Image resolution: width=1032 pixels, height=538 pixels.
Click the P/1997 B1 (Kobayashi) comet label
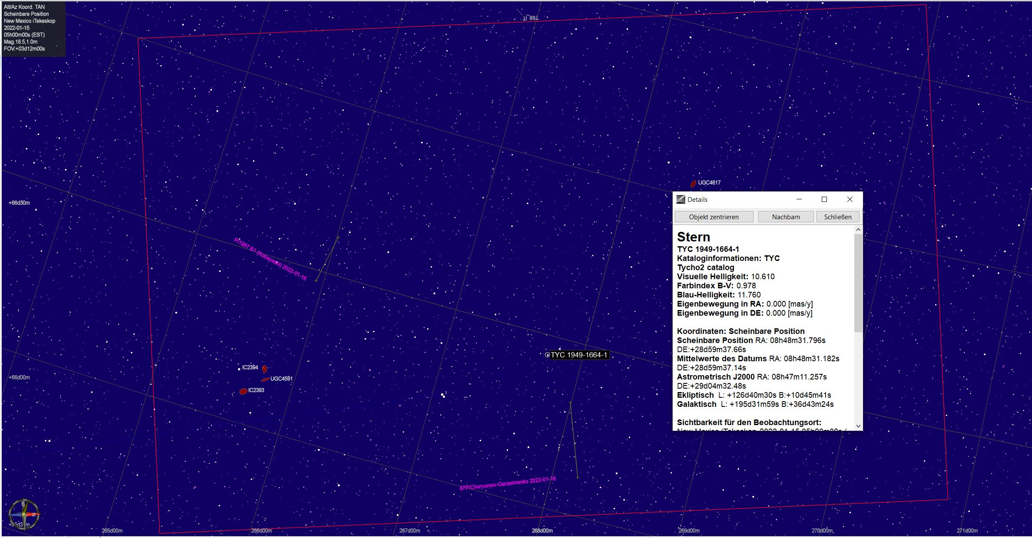coord(270,259)
